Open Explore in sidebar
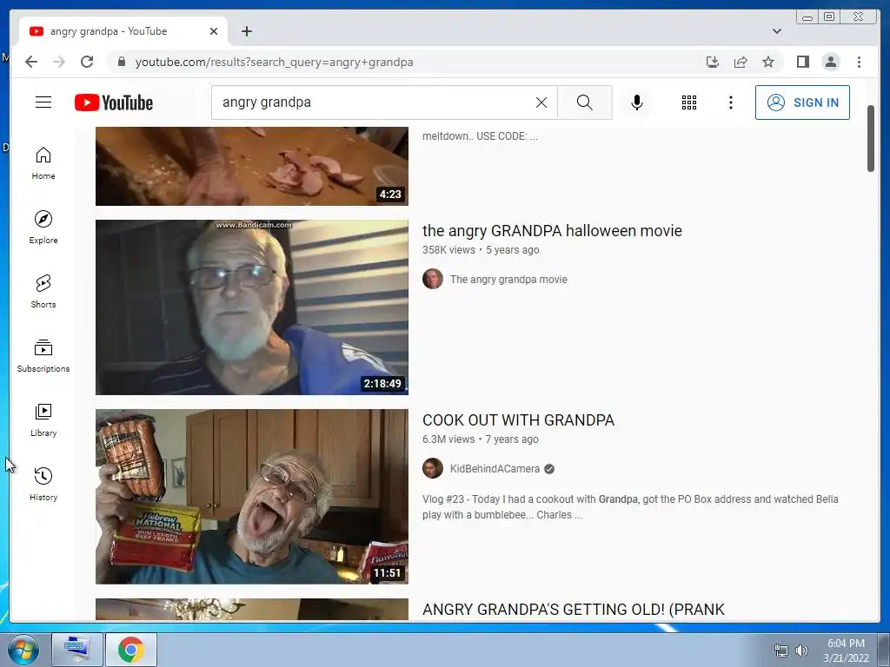 point(43,228)
